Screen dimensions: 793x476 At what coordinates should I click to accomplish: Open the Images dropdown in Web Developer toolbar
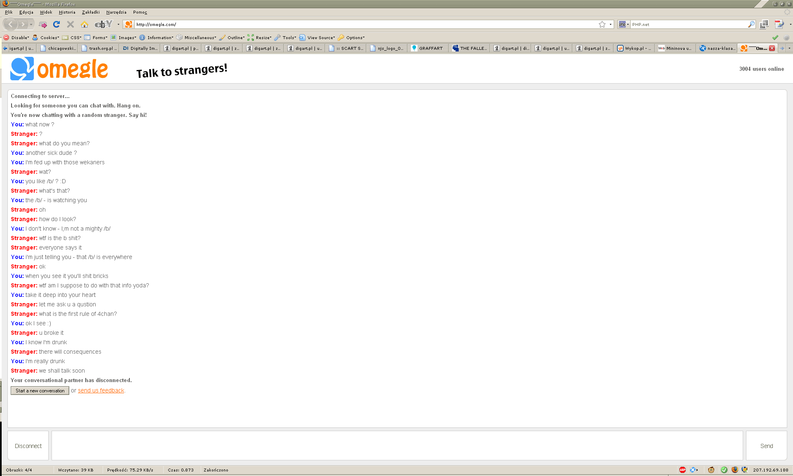pos(123,37)
